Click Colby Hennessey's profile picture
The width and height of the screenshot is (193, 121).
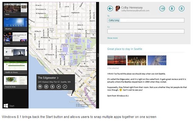pos(118,9)
